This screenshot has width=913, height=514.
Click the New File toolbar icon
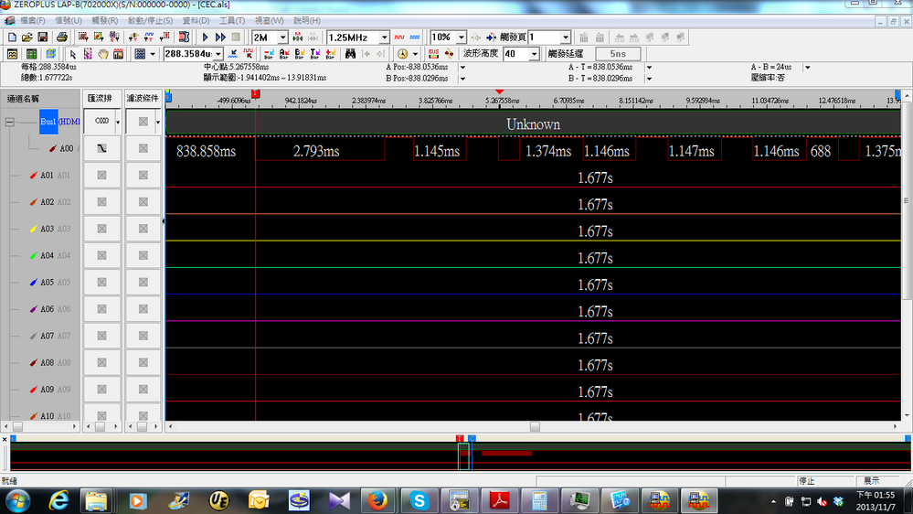tap(12, 37)
